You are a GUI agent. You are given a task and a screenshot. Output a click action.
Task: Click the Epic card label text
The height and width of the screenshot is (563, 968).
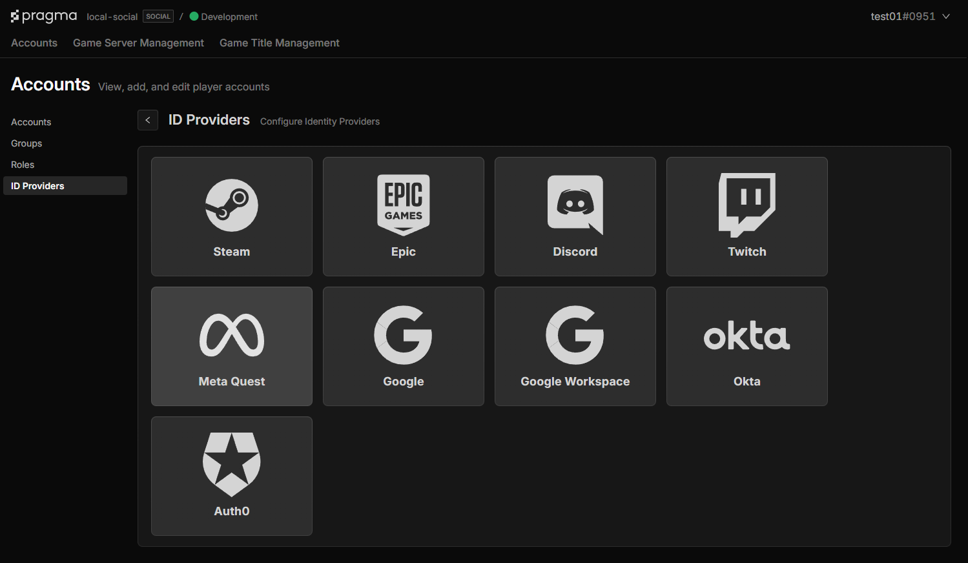tap(404, 252)
